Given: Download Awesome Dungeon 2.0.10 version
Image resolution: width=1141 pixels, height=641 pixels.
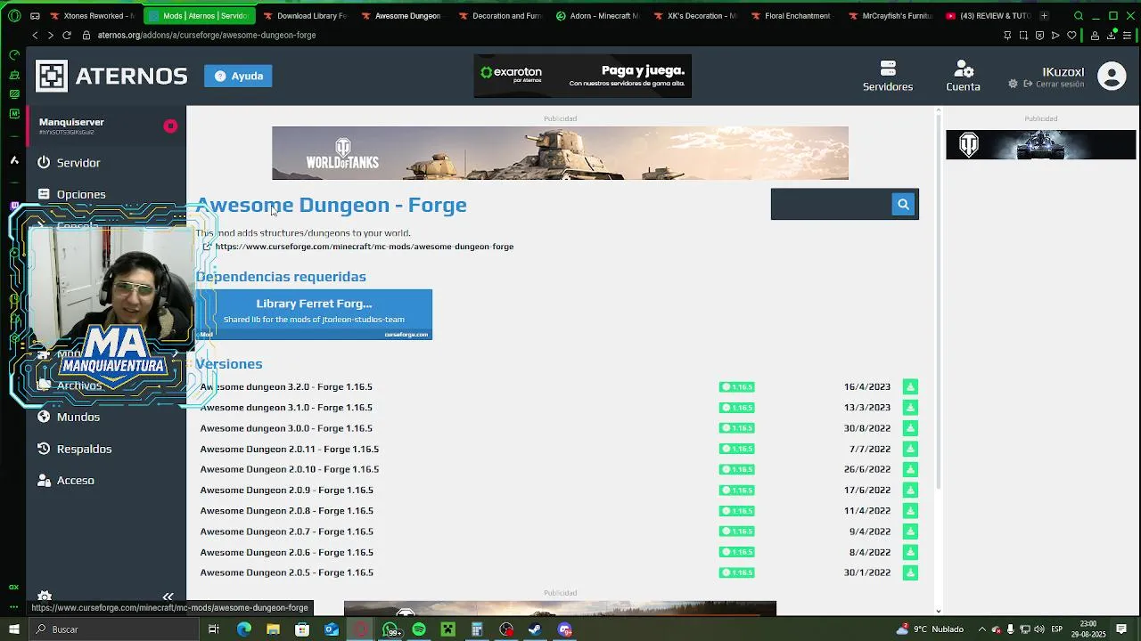Looking at the screenshot, I should click(910, 469).
